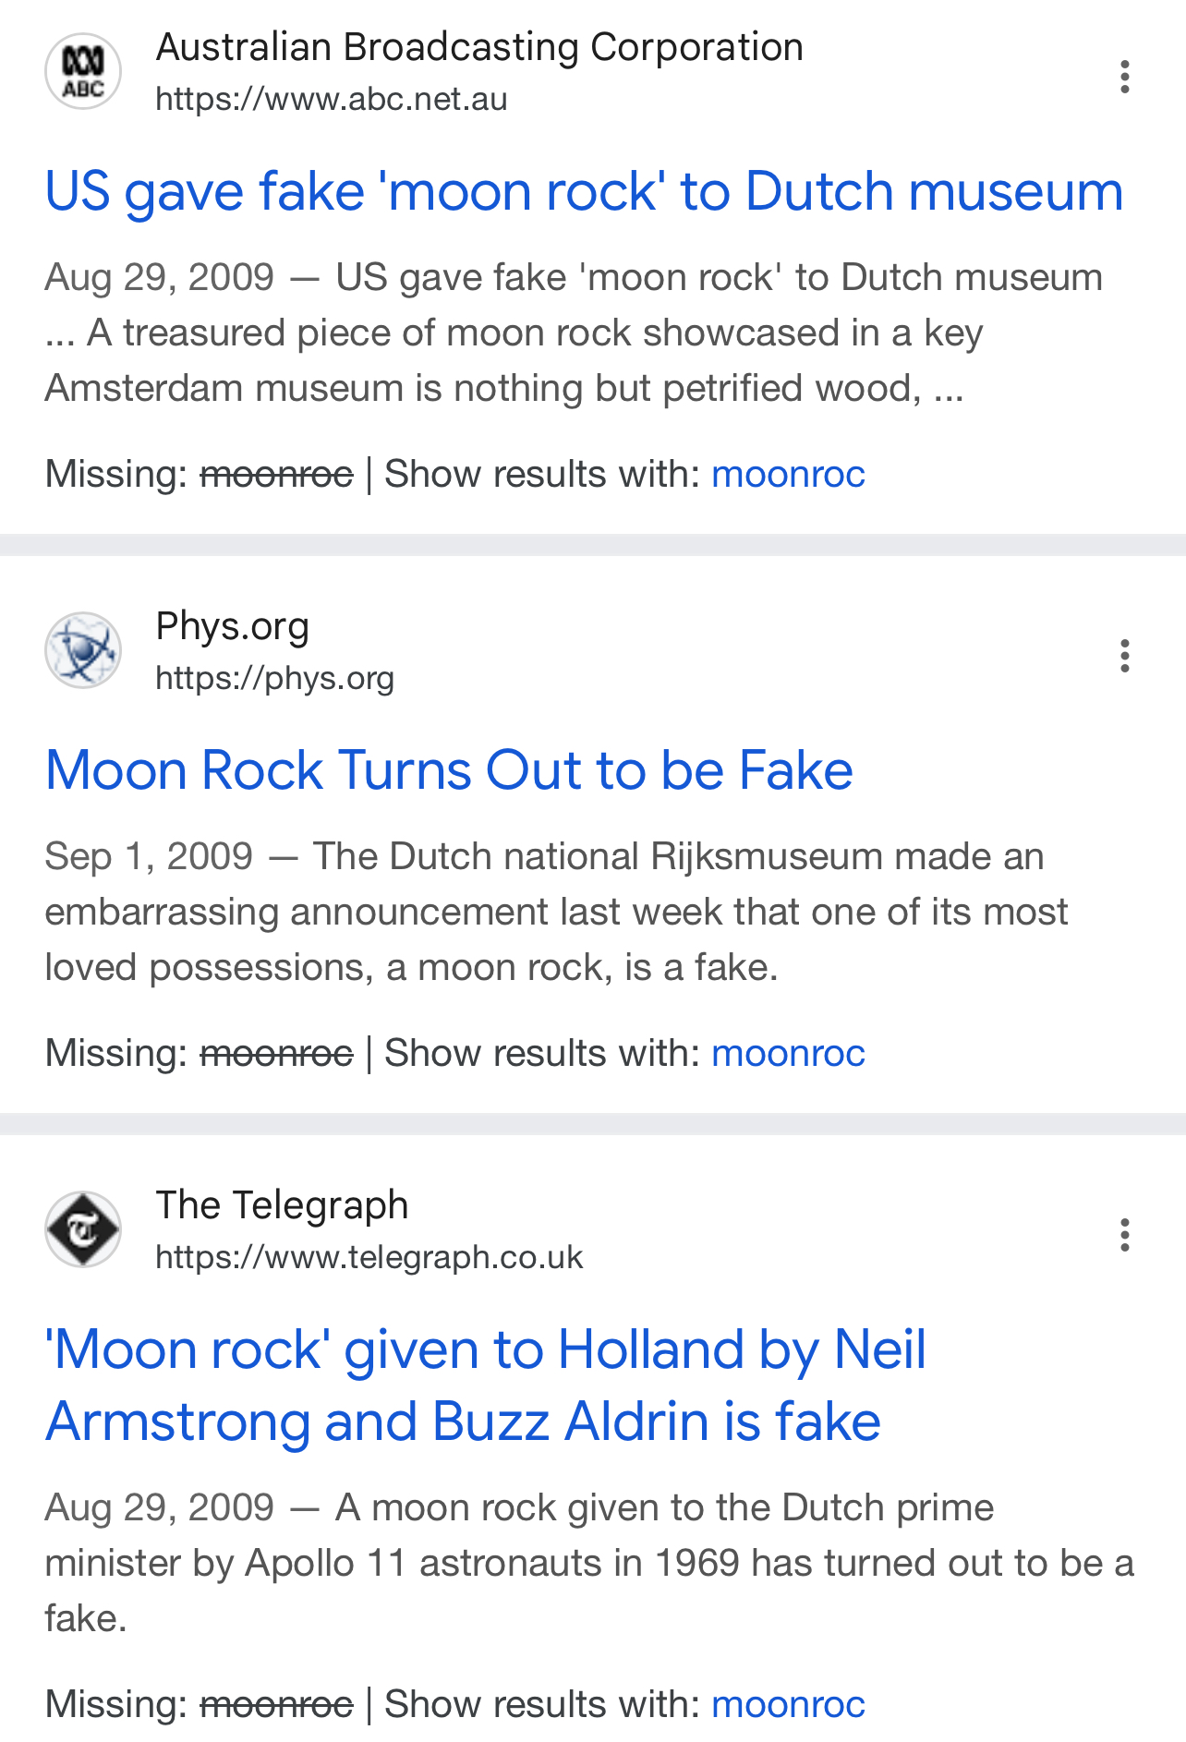Open "US gave fake 'moon rock' to Dutch museum"
The width and height of the screenshot is (1186, 1742).
[x=584, y=191]
